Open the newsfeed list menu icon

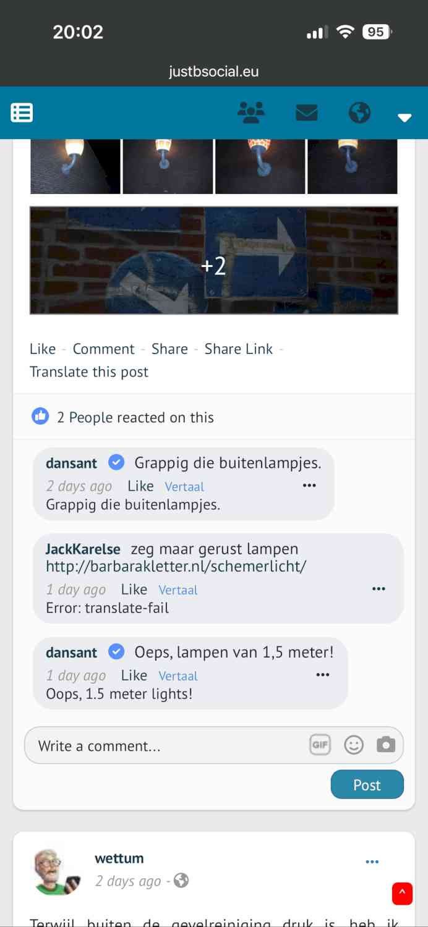(x=22, y=112)
